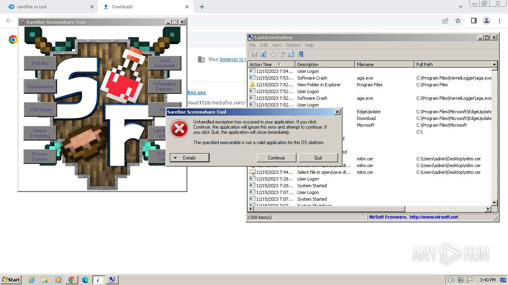Open USB Viewer in Sarefine tool
Screen dimensions: 508x285
point(40,110)
